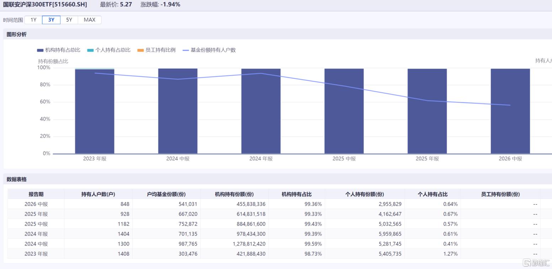Select the 1Y time range
The image size is (552, 269).
pos(33,20)
